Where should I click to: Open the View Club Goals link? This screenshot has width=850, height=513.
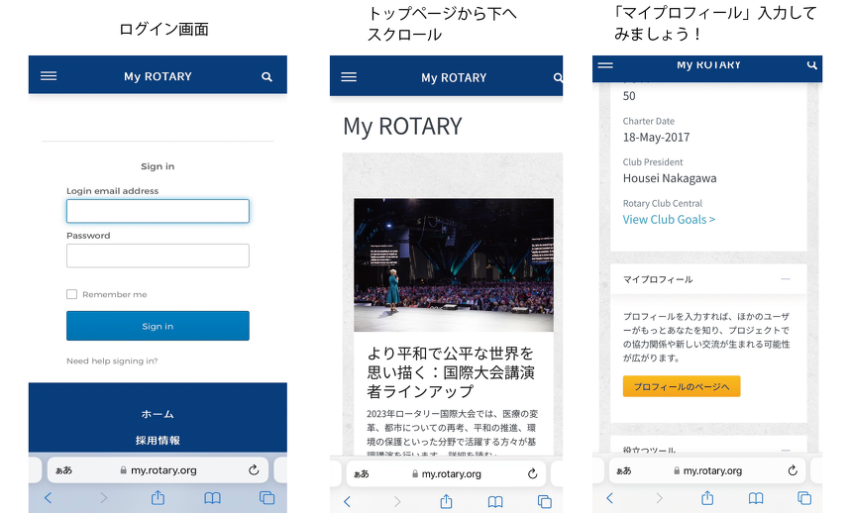669,220
